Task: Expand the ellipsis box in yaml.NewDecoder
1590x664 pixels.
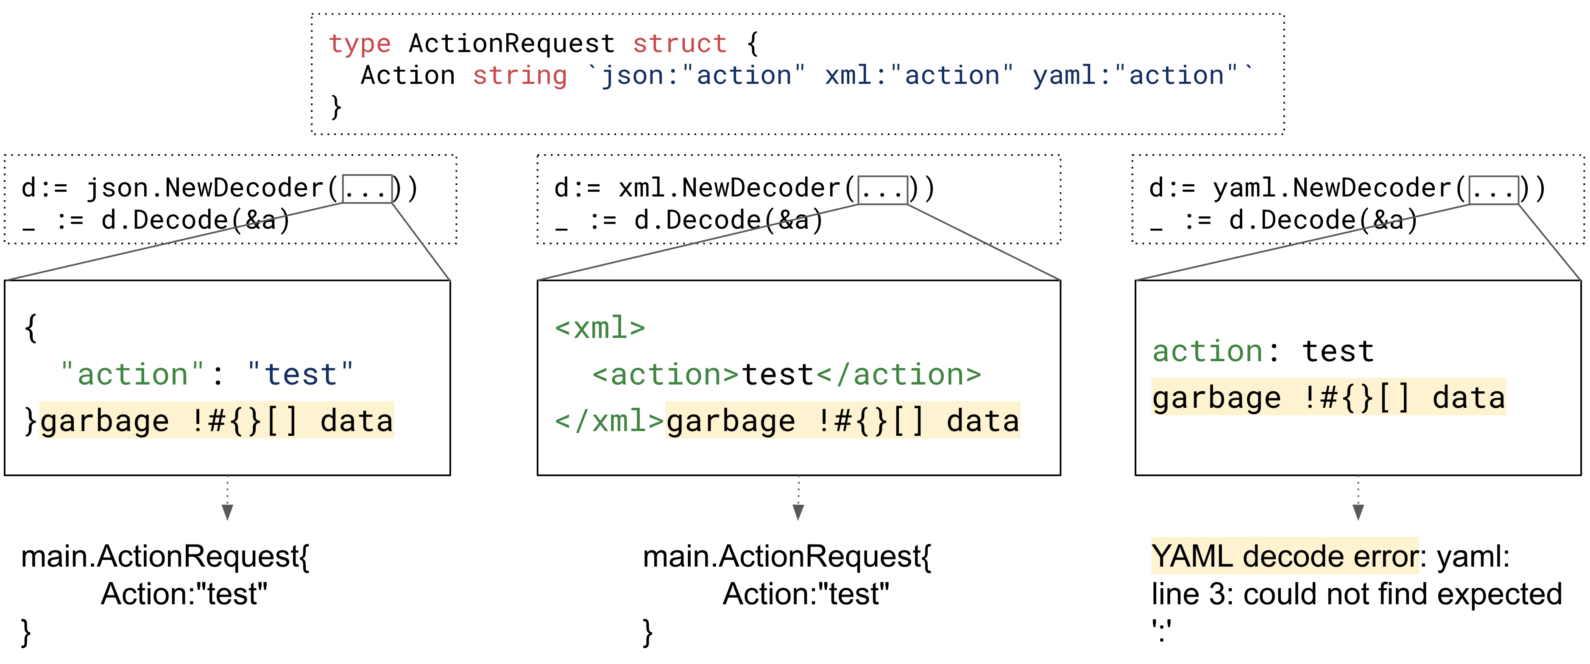Action: tap(1494, 189)
